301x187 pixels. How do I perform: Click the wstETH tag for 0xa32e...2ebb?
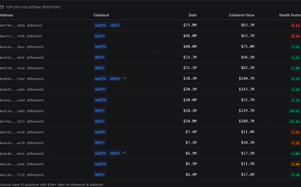[x=100, y=164]
